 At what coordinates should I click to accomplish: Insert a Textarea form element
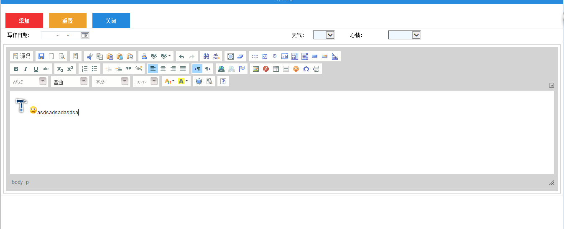pyautogui.click(x=295, y=56)
